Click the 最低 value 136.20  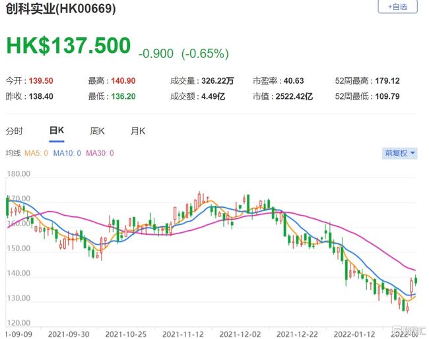tap(123, 96)
